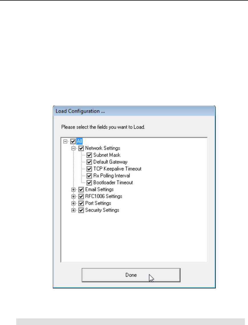Toggle Default Gateway checkbox
This screenshot has width=248, height=325.
89,162
